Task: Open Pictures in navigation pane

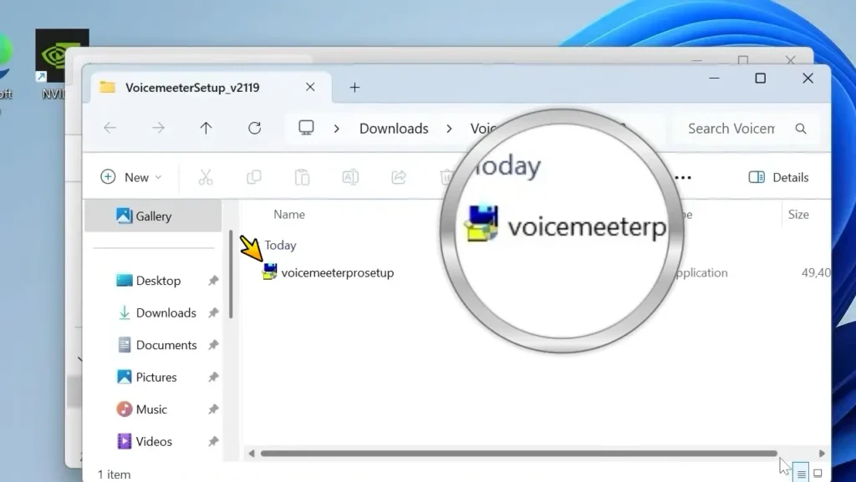Action: 155,378
